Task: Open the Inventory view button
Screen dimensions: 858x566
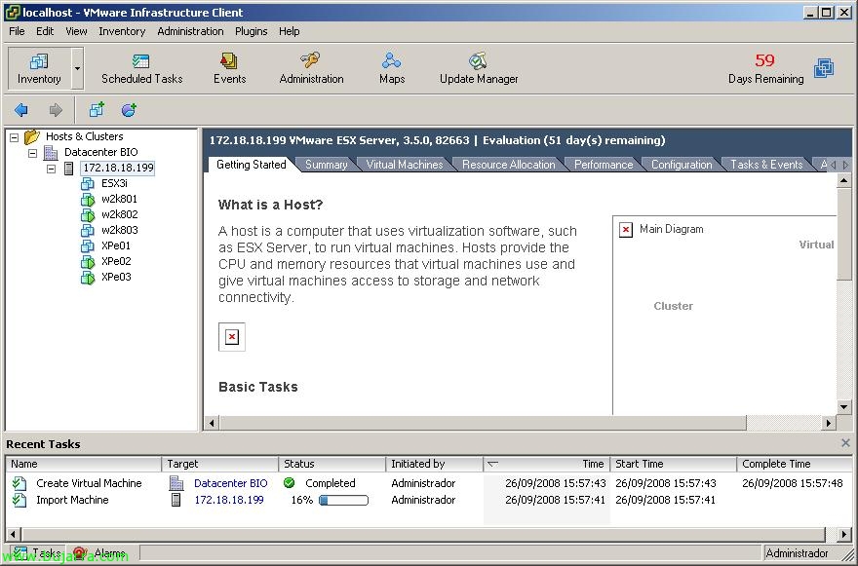Action: coord(39,68)
